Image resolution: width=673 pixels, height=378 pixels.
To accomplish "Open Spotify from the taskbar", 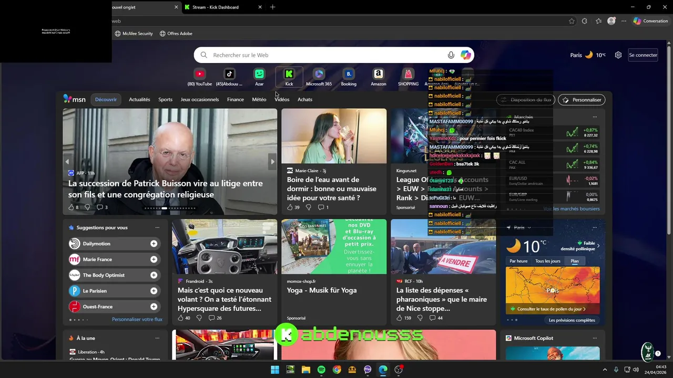I will tap(321, 370).
